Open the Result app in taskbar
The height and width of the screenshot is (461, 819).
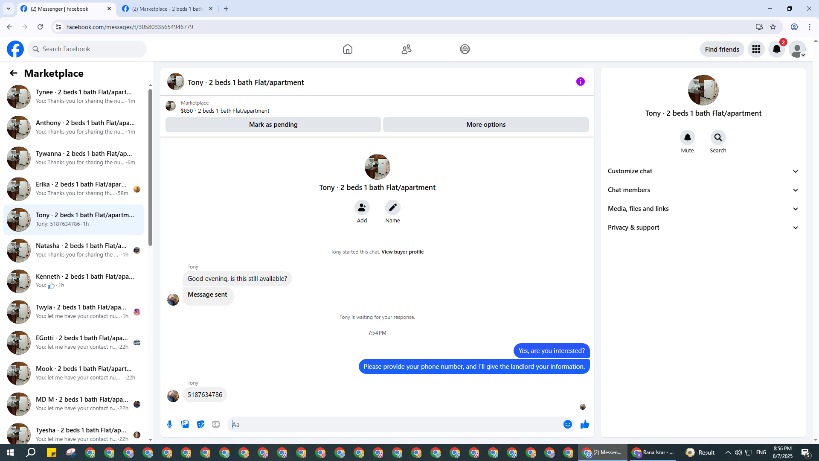(700, 452)
